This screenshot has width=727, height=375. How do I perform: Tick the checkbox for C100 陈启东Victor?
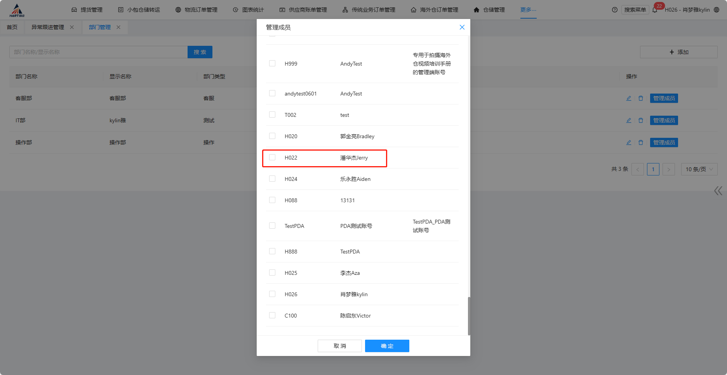click(272, 316)
